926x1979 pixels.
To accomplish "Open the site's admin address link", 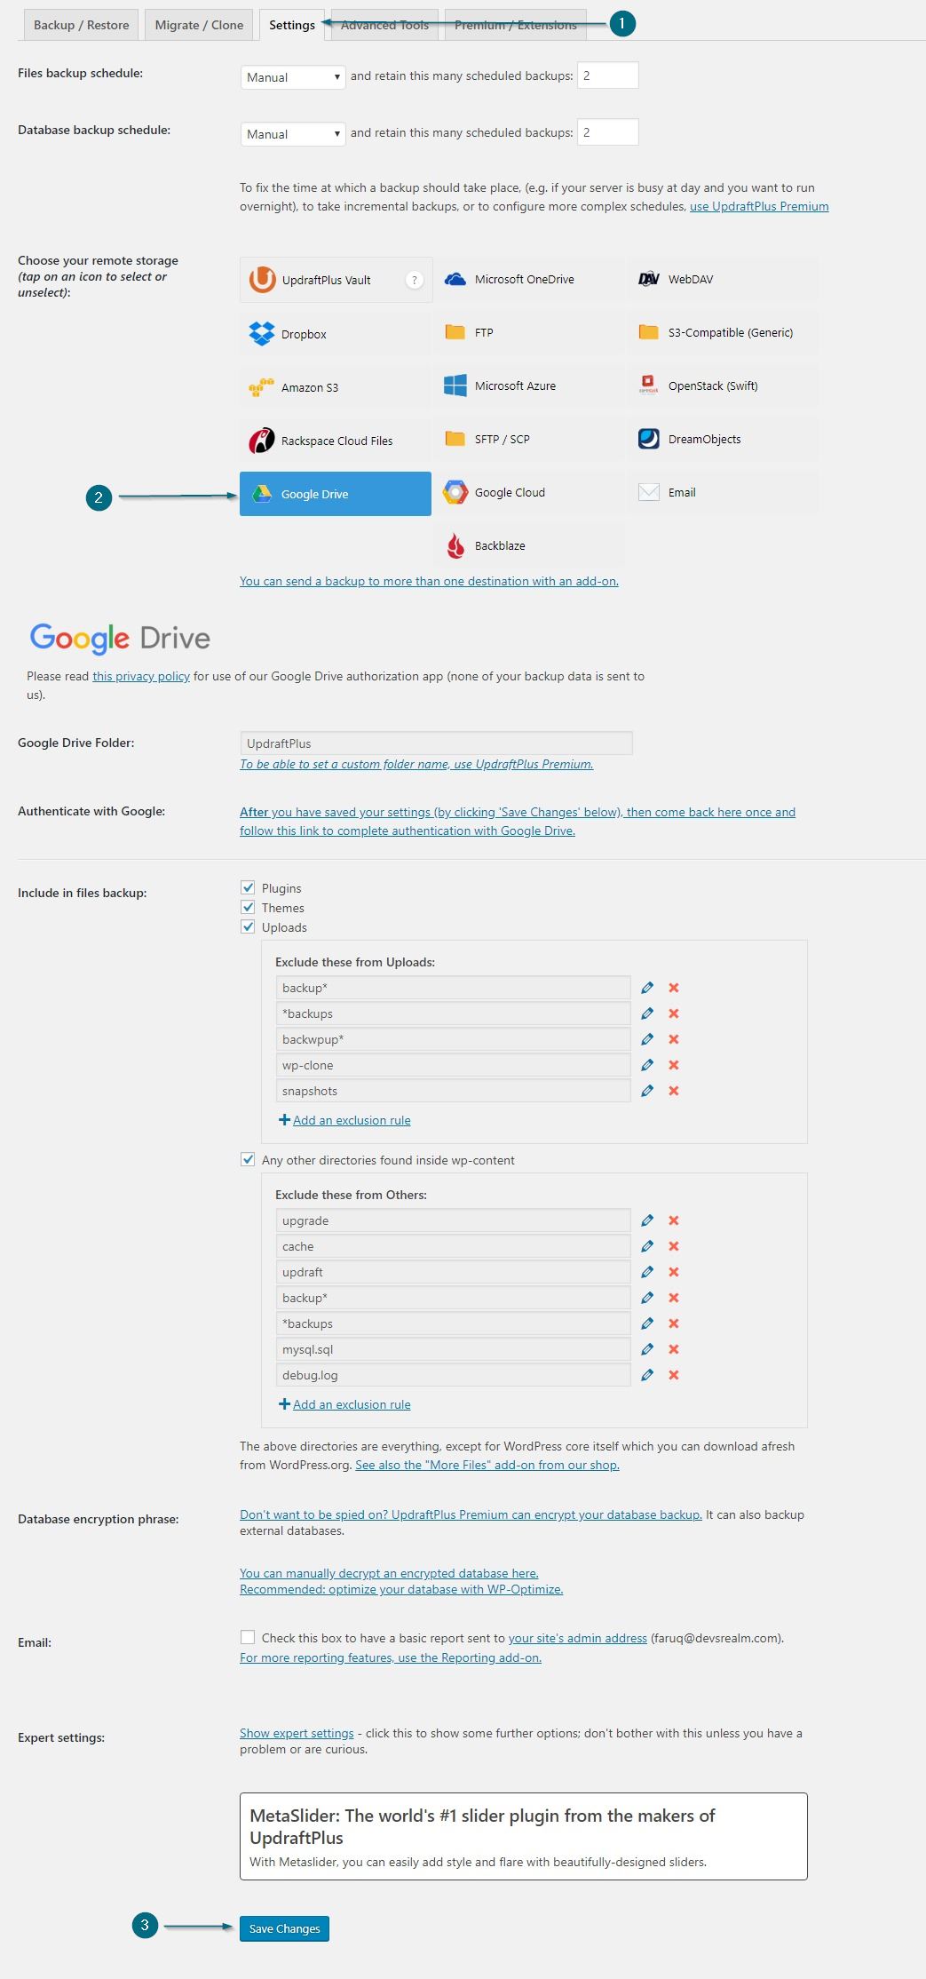I will pyautogui.click(x=578, y=1638).
